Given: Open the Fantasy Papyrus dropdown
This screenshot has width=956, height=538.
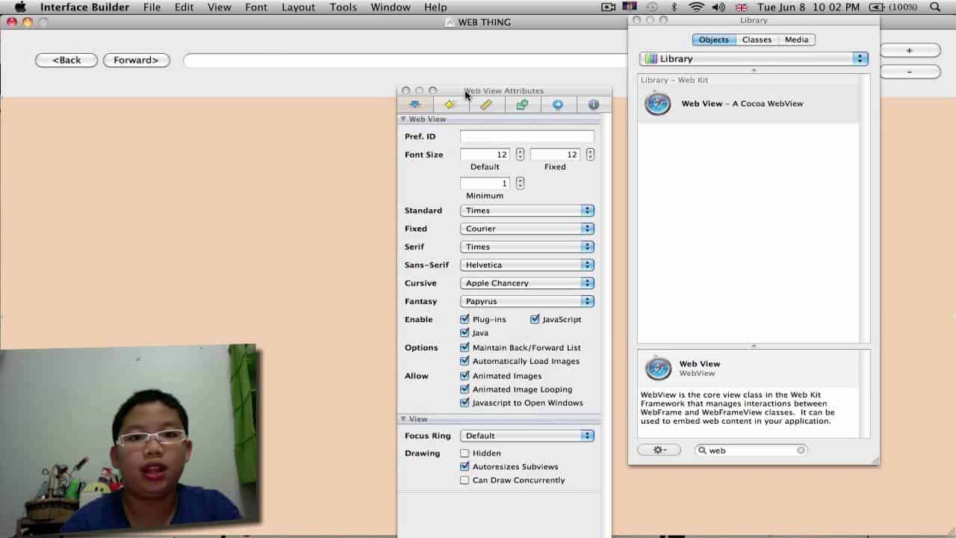Looking at the screenshot, I should point(527,301).
